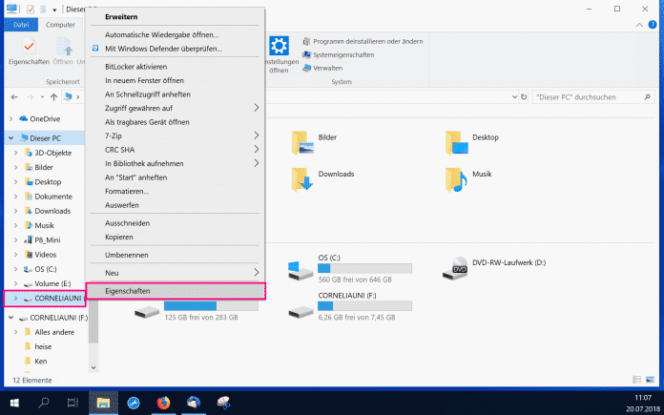Select the OS (C:) drive icon
This screenshot has height=415, width=664.
[x=301, y=269]
